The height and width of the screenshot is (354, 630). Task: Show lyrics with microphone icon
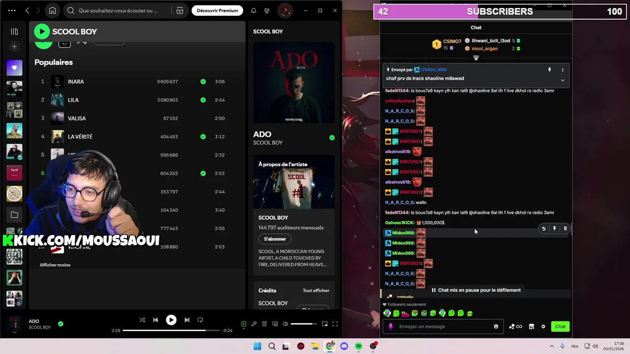[x=254, y=324]
